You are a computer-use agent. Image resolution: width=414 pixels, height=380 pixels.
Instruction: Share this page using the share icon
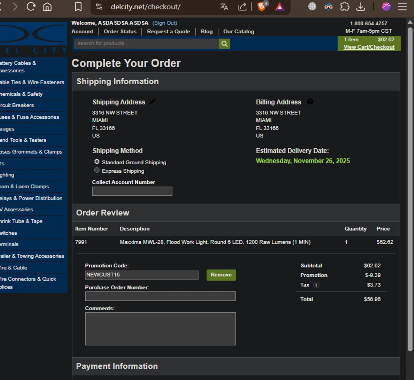[x=242, y=7]
